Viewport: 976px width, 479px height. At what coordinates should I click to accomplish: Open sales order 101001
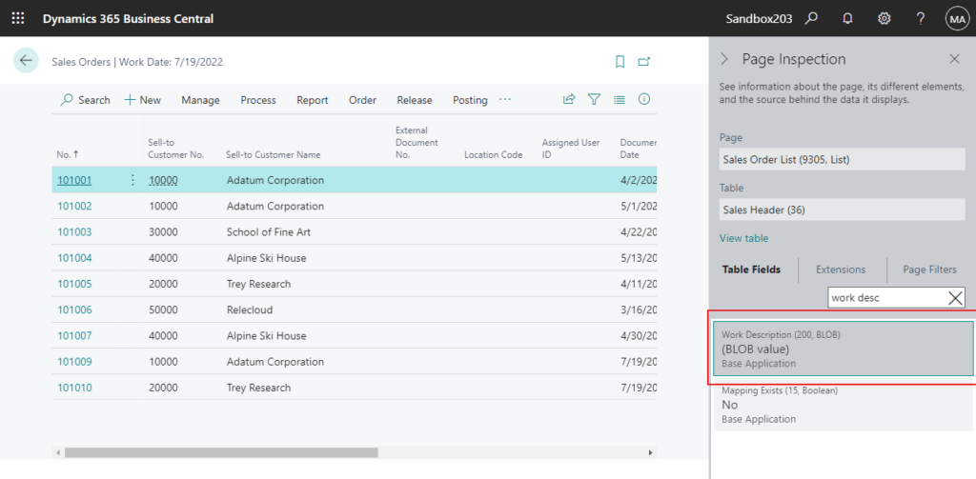(74, 180)
